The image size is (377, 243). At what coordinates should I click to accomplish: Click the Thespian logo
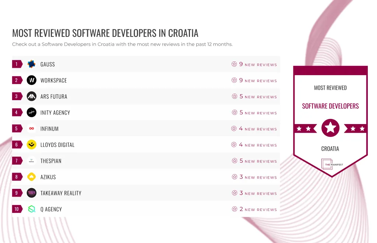(x=32, y=161)
